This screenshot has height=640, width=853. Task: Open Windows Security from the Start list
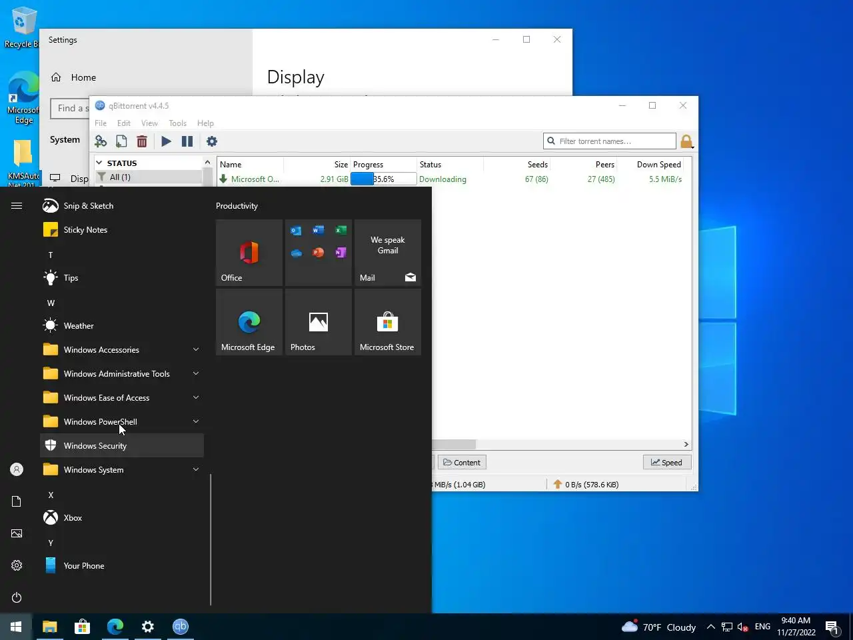tap(122, 446)
